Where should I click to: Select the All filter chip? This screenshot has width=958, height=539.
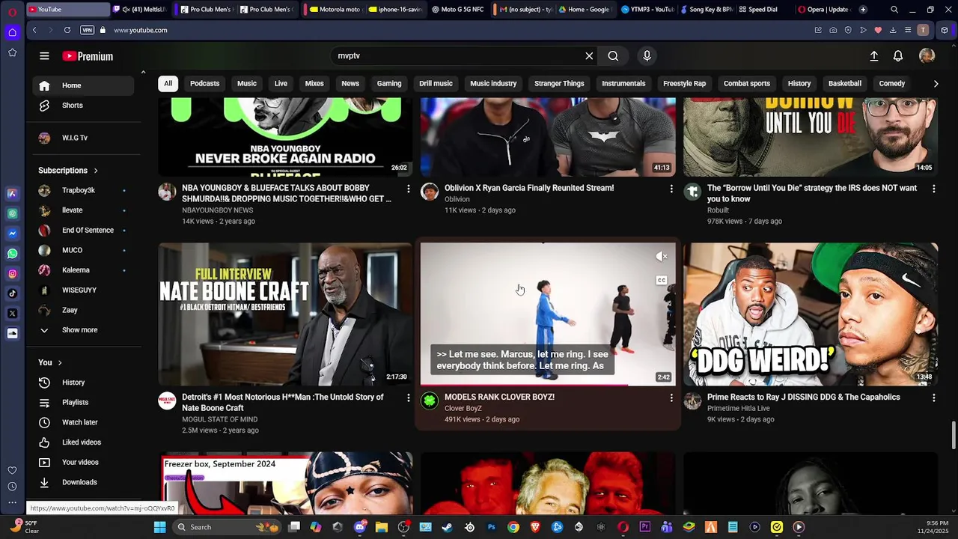pos(168,84)
